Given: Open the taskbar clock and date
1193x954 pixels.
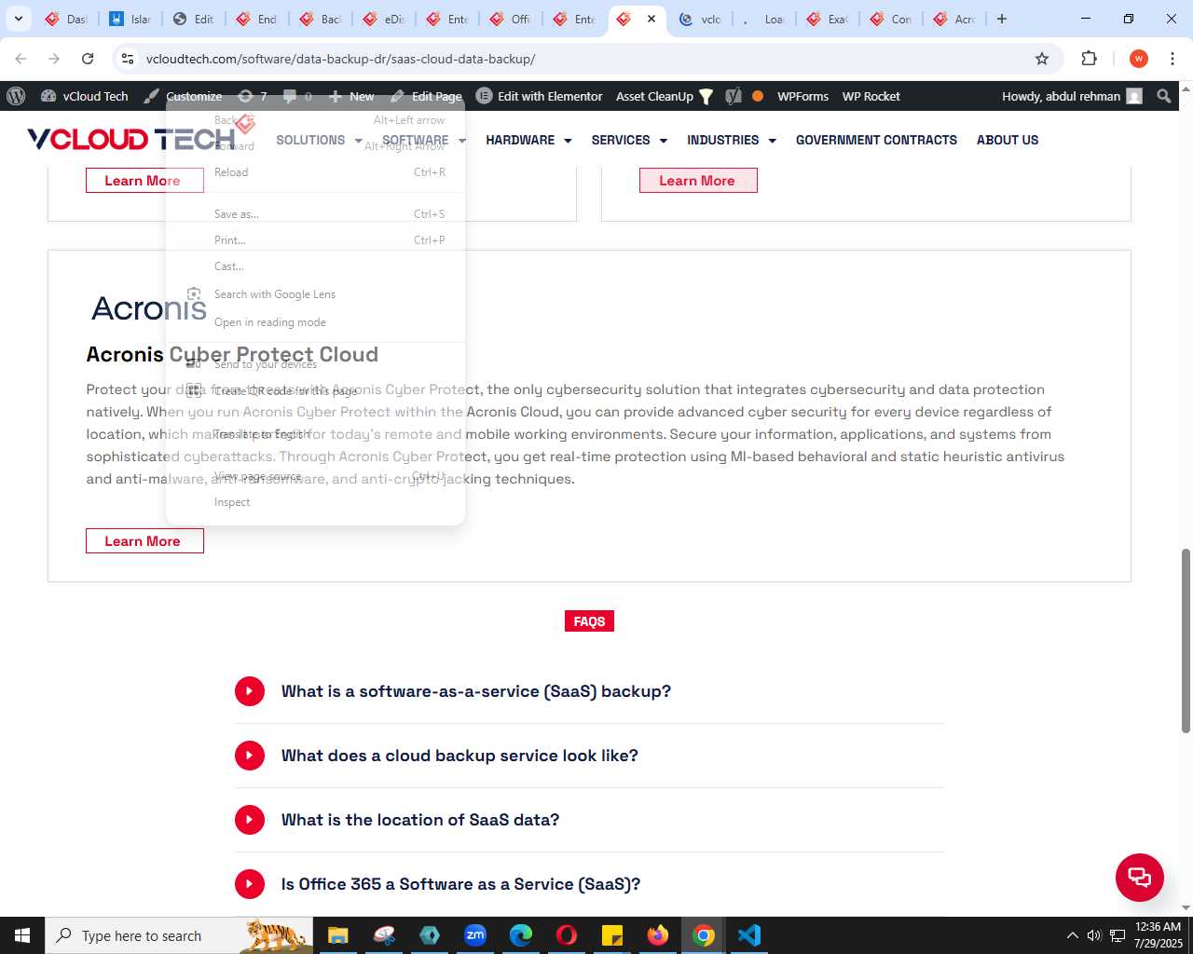Looking at the screenshot, I should pos(1159,935).
